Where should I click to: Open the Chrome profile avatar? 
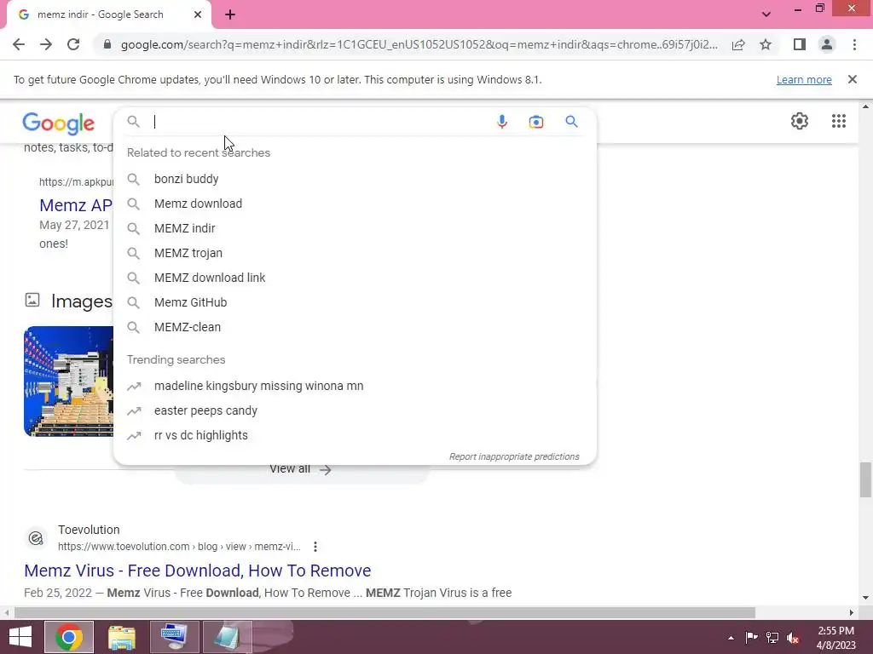827,44
